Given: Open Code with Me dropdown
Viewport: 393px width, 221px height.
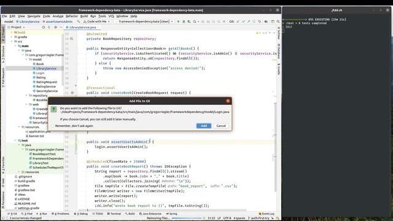Looking at the screenshot, I should coord(97,21).
